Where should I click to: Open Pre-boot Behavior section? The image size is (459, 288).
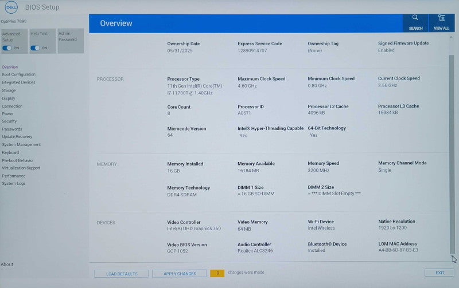click(18, 160)
